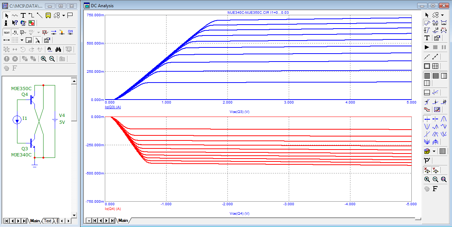Screen dimensions: 452x227
Task: Select the arrow pointer in schematic toolbar
Action: 7,16
